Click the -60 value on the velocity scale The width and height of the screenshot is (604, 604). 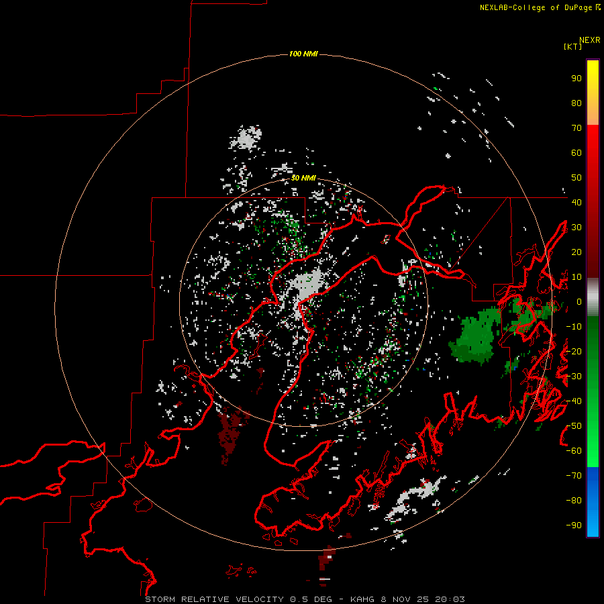[x=574, y=451]
